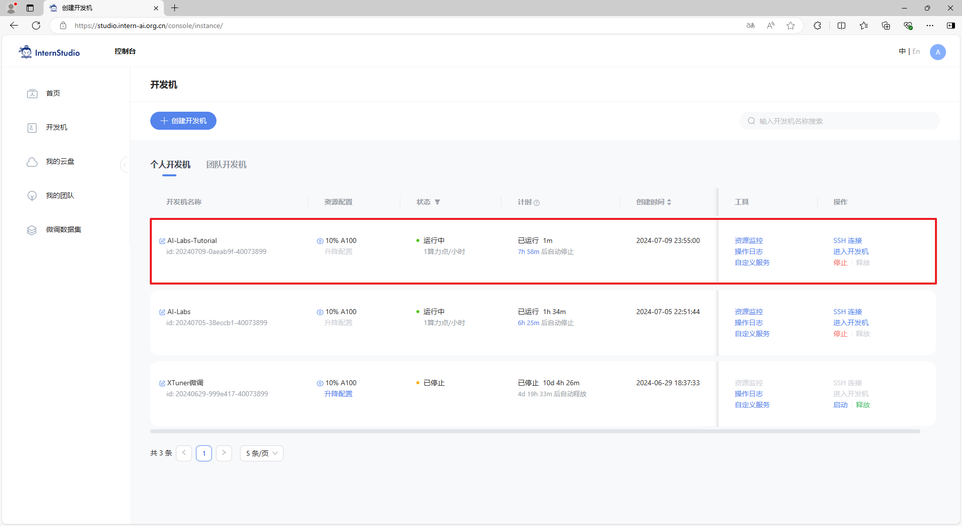Open 操作日志 for AI-Labs-Tutorial
Viewport: 962px width, 526px height.
tap(749, 251)
